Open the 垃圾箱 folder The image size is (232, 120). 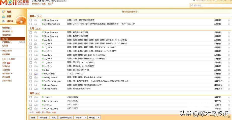click(5, 46)
